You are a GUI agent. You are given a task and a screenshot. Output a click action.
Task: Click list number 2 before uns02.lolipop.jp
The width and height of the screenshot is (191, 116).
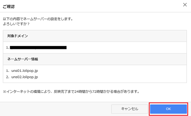pyautogui.click(x=8, y=77)
